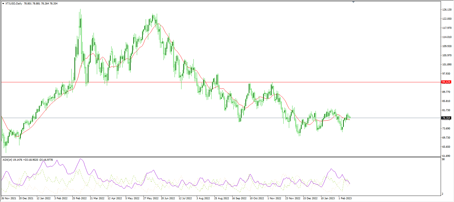Click 81.730 on the price scale
This screenshot has width=454, height=202.
coord(447,110)
